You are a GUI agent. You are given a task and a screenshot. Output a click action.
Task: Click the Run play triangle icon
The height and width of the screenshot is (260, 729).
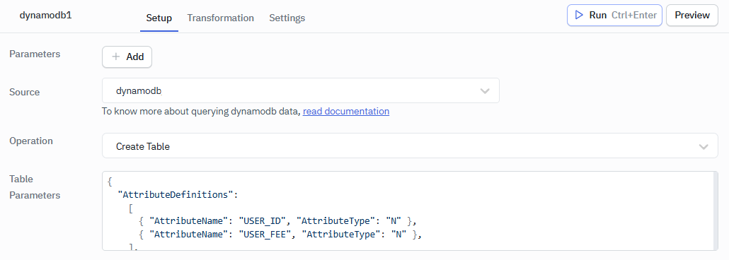579,15
